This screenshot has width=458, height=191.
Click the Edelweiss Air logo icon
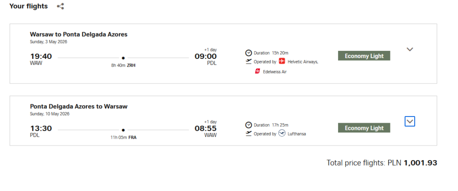point(257,71)
